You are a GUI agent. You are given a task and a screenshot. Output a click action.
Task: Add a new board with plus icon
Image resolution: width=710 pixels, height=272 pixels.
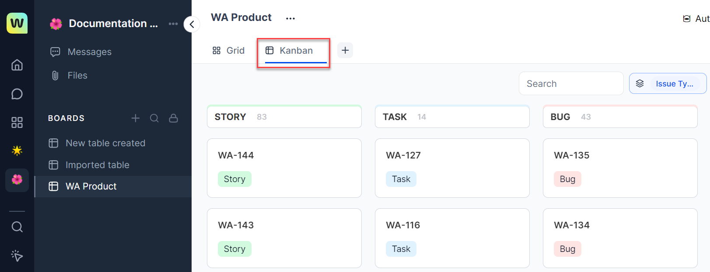click(136, 118)
